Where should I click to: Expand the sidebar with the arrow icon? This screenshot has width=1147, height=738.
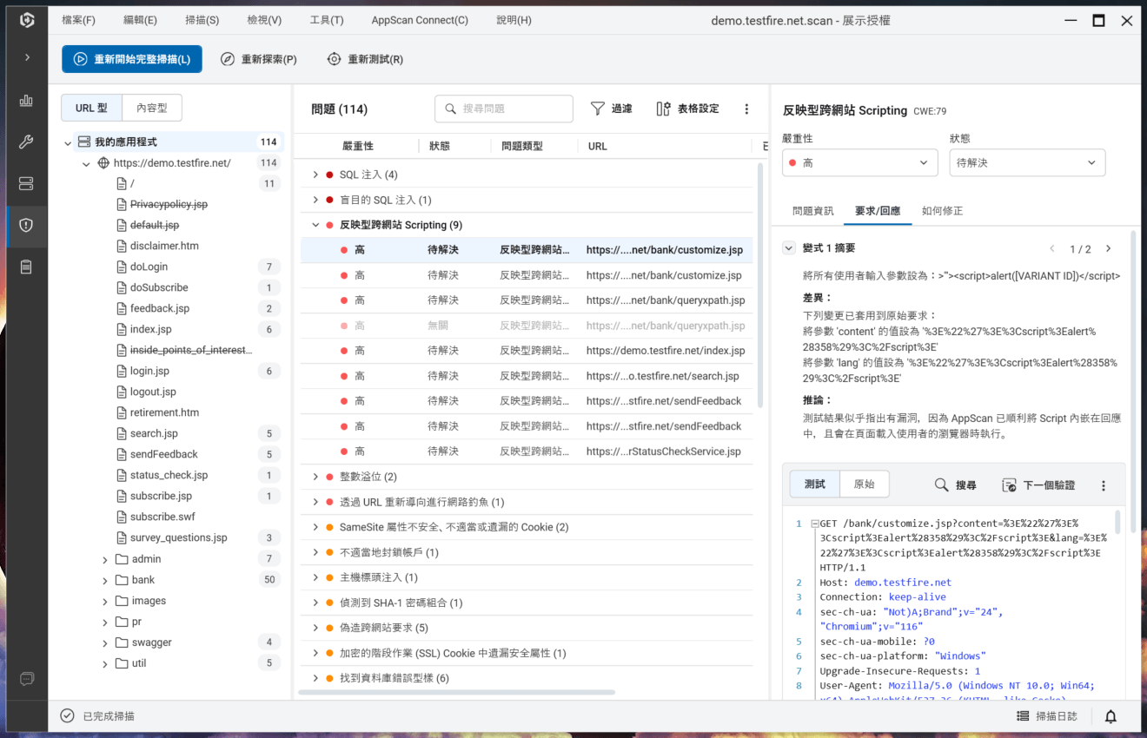click(x=27, y=57)
